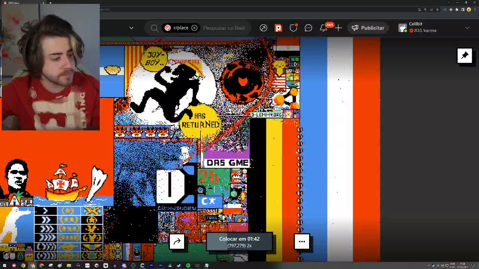Viewport: 479px width, 269px height.
Task: Click the share arrow button
Action: tap(177, 241)
